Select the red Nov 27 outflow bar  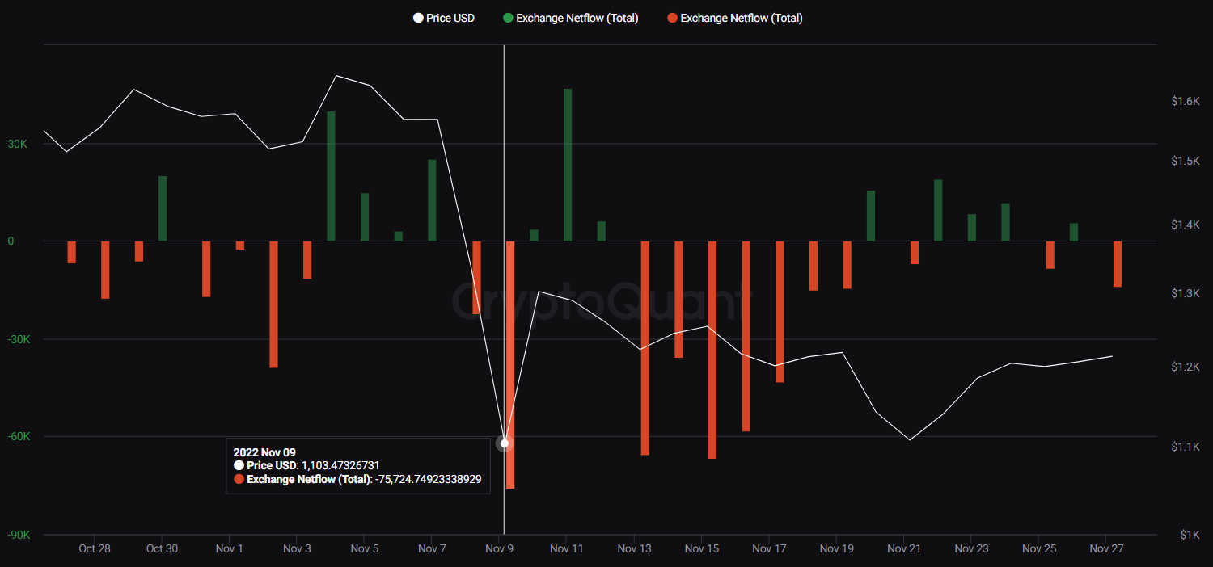1118,264
